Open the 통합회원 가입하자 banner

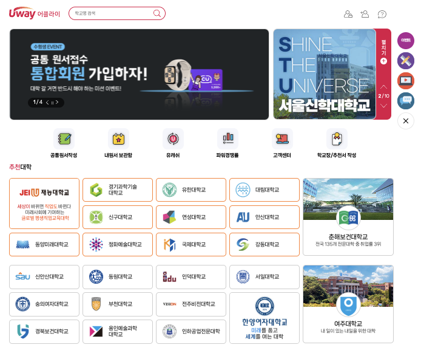pos(139,74)
